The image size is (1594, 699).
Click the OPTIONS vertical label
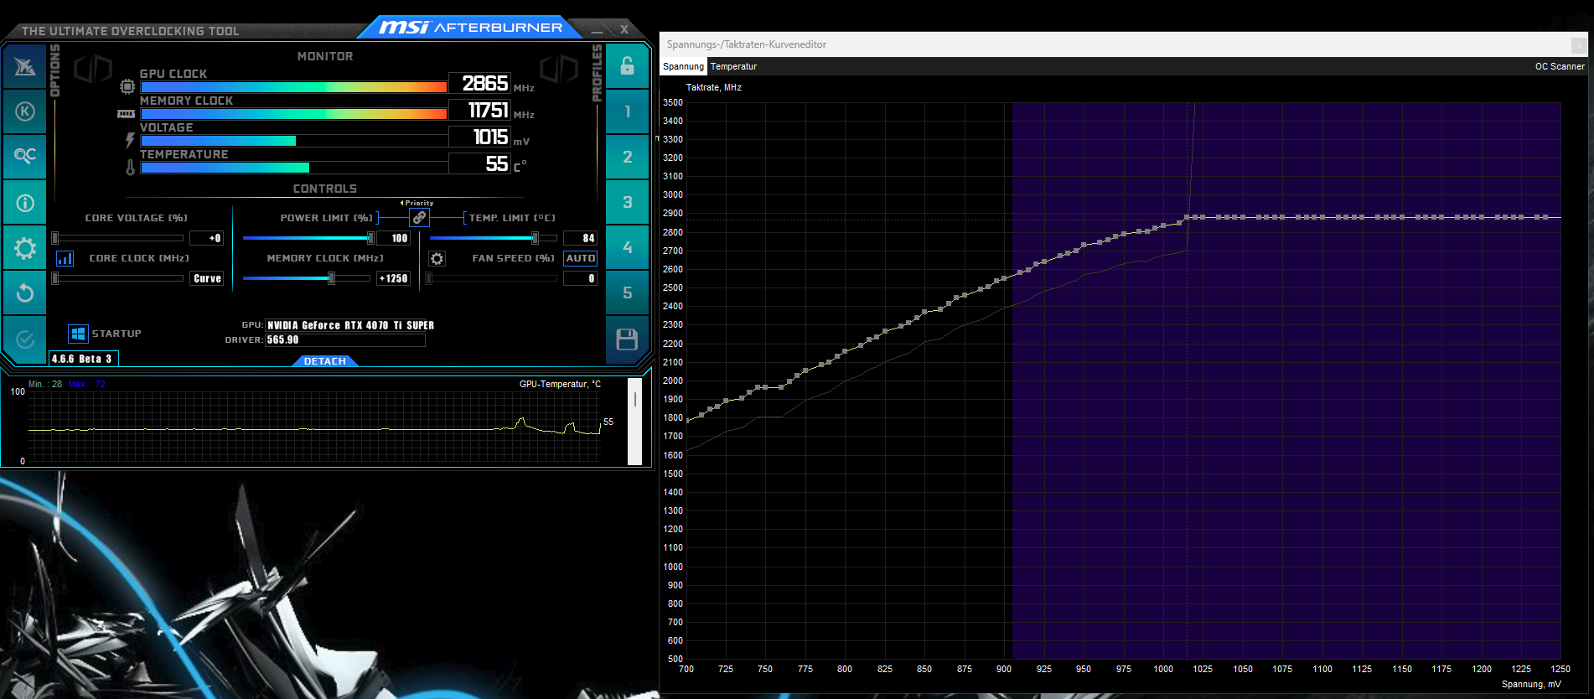click(55, 70)
